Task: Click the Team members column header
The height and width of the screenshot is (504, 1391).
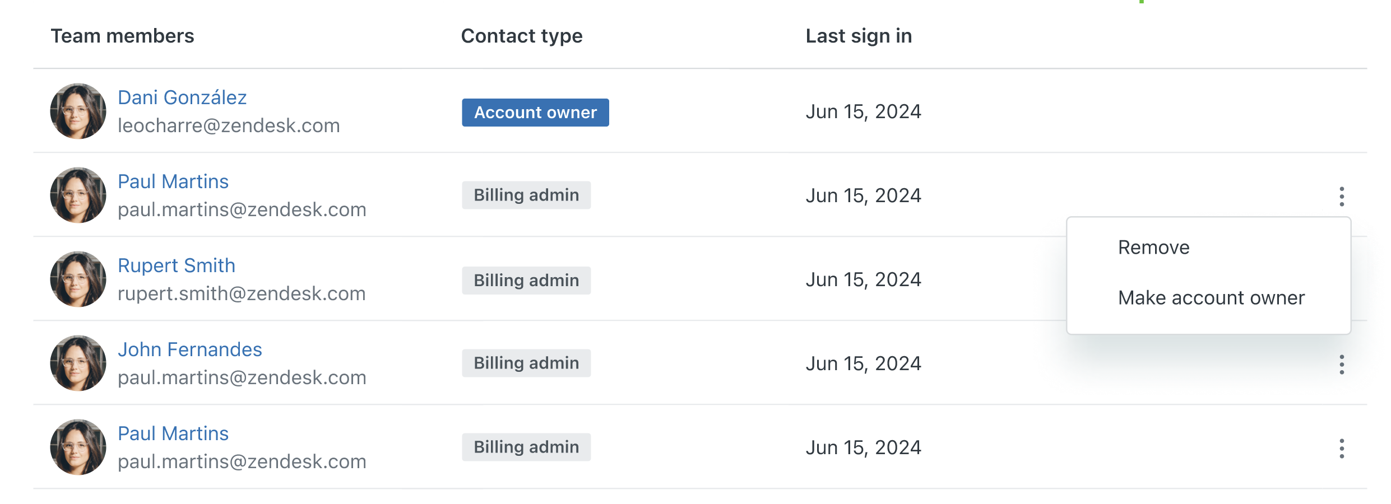Action: coord(122,36)
